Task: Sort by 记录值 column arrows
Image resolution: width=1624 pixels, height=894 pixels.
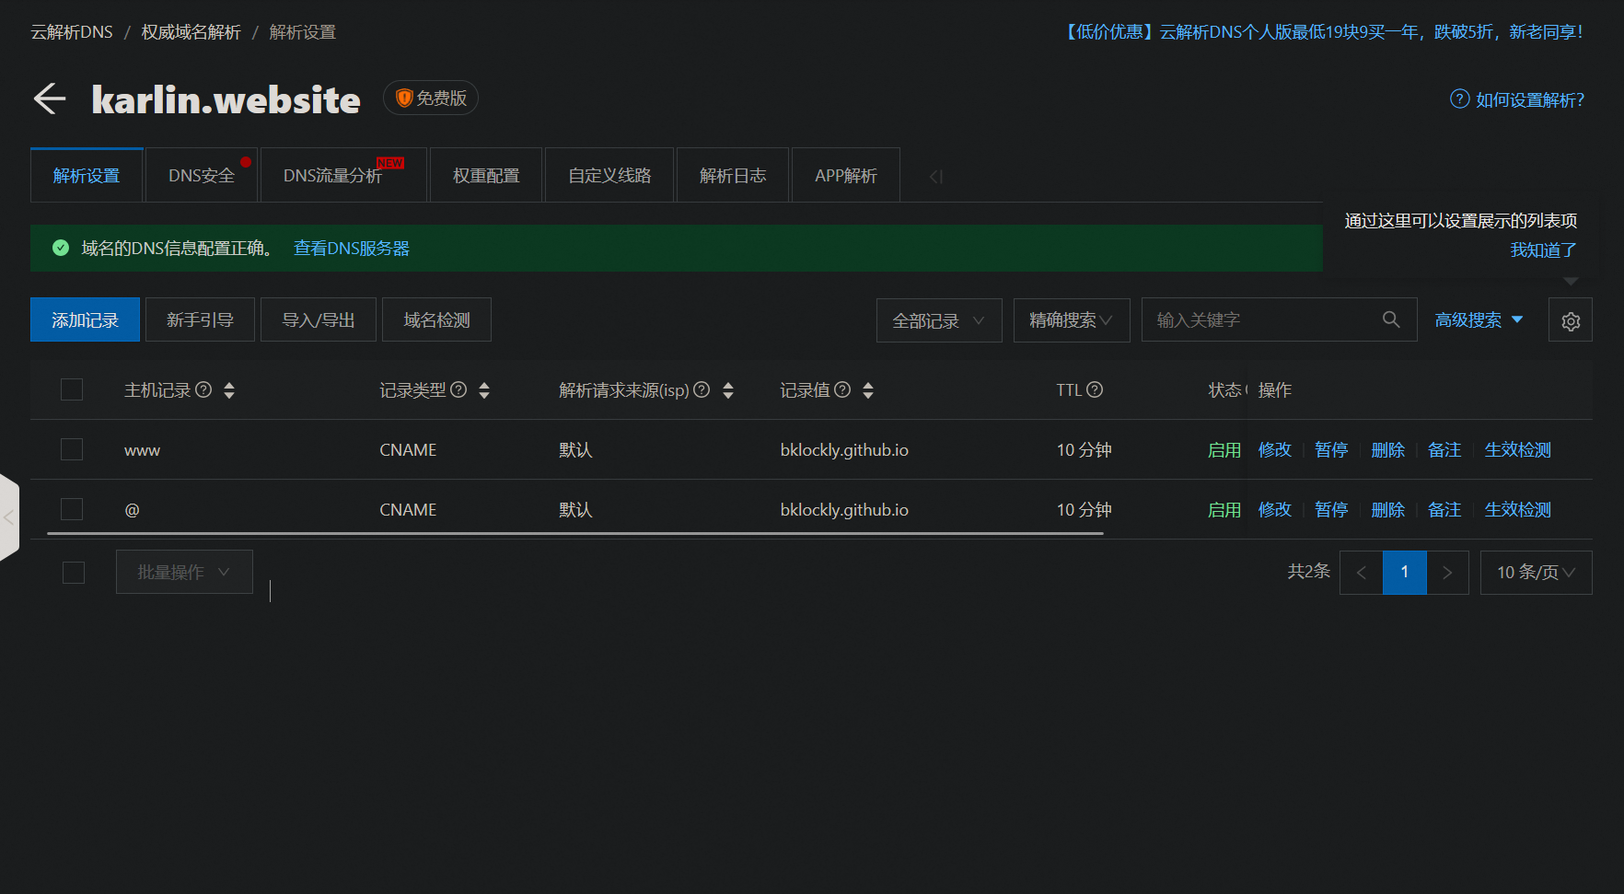Action: click(868, 390)
